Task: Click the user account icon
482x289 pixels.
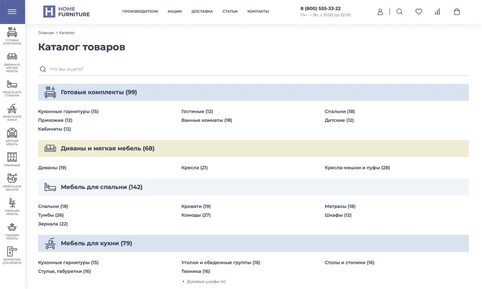Action: [380, 12]
